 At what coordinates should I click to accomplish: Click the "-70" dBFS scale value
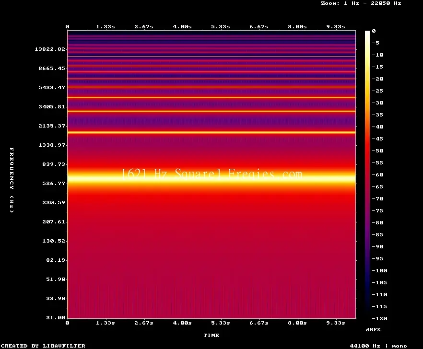click(377, 199)
